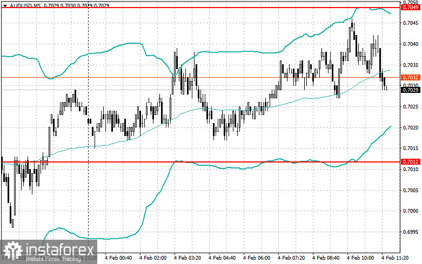Click the black 0.7029 current price label
422x264 pixels.
click(411, 90)
